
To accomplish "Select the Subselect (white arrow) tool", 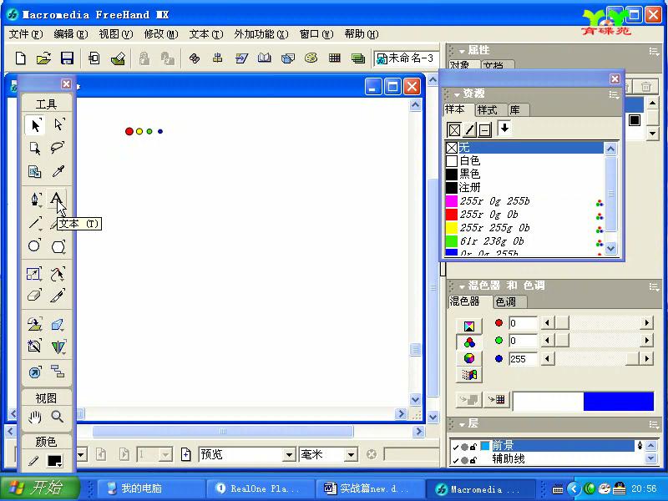I will tap(58, 124).
